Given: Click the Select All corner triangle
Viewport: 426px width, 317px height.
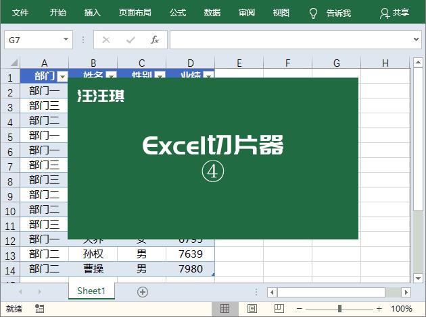Looking at the screenshot, I should pos(14,63).
